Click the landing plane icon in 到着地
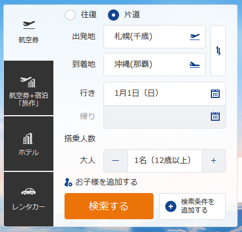Image resolution: width=242 pixels, height=232 pixels. [195, 65]
